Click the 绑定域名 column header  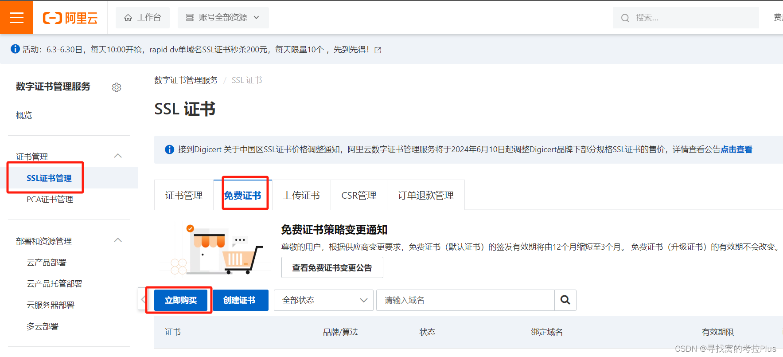point(547,332)
